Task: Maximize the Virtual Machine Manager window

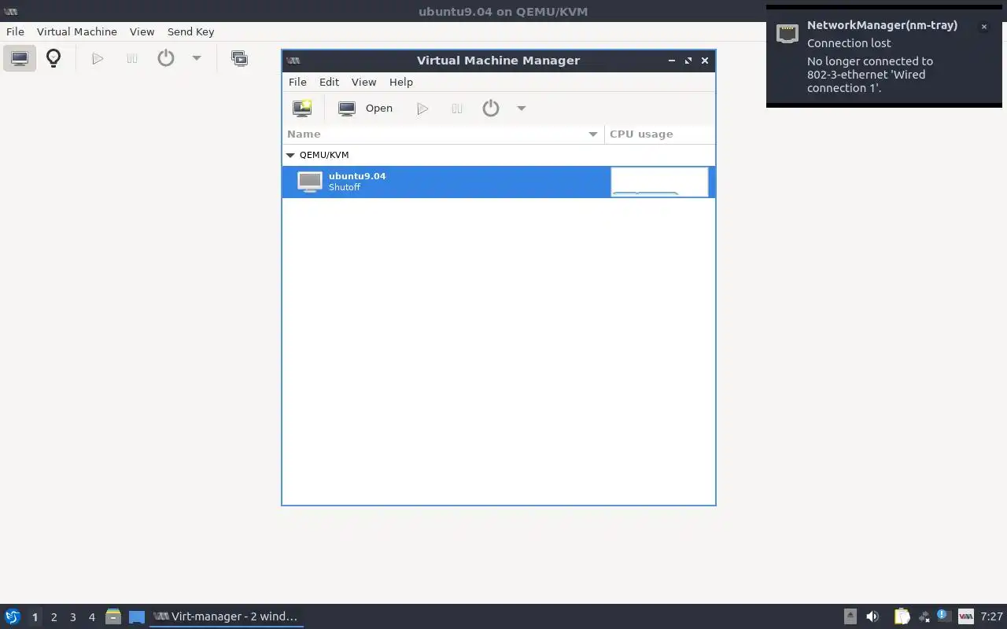Action: coord(688,61)
